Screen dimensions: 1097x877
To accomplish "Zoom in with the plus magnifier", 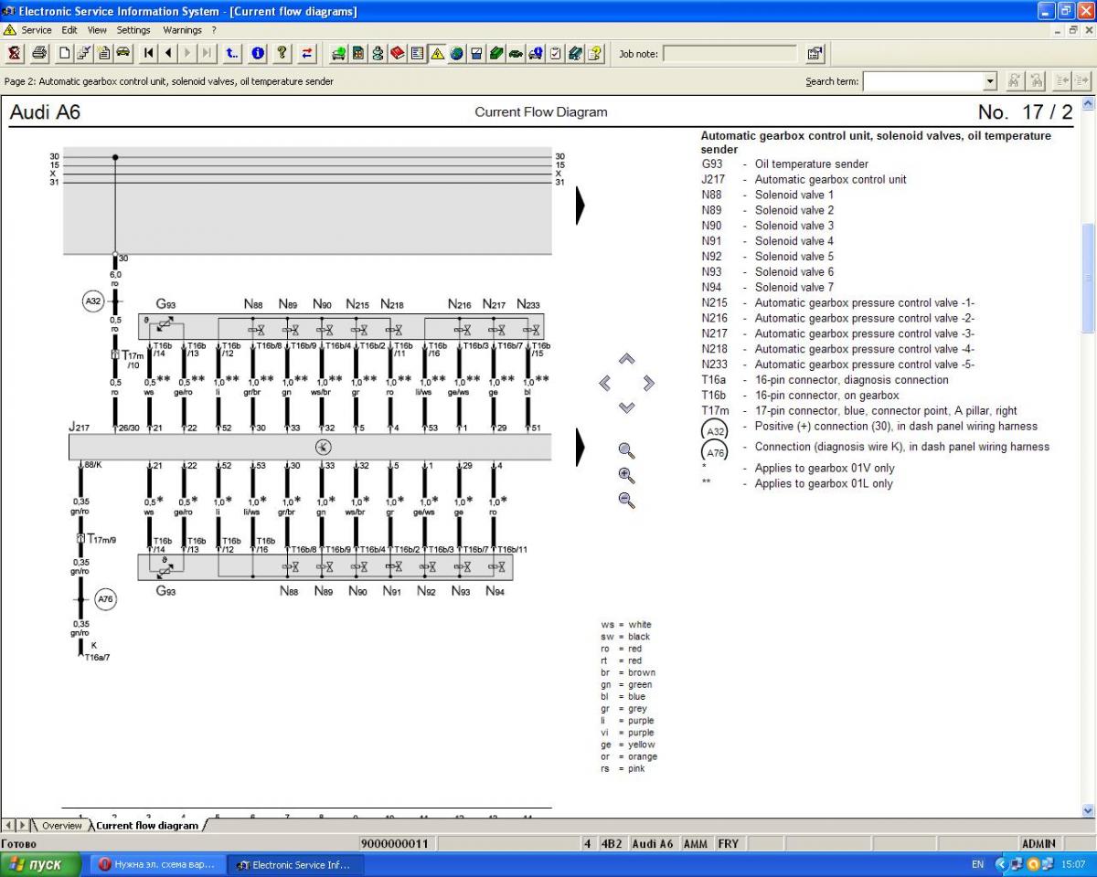I will pyautogui.click(x=626, y=475).
